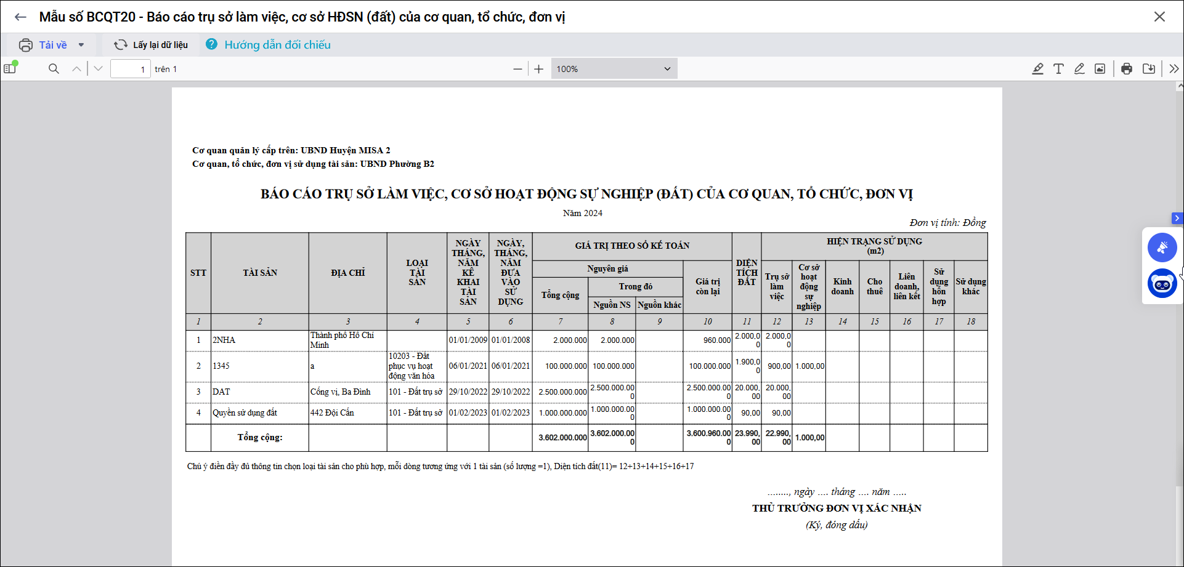Click the 3.600.960.000 total remaining value
The width and height of the screenshot is (1184, 567).
[708, 437]
